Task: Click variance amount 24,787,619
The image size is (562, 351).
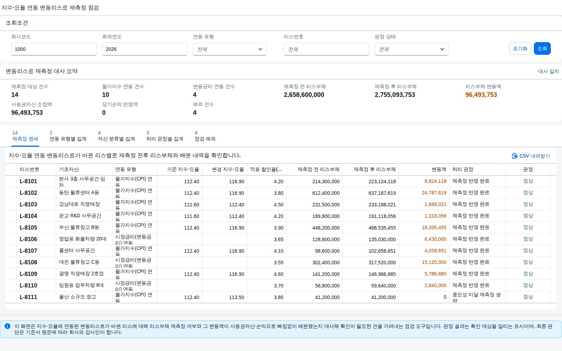Action: [434, 193]
